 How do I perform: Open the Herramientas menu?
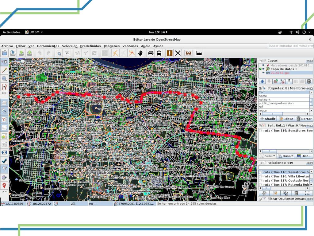tap(48, 46)
